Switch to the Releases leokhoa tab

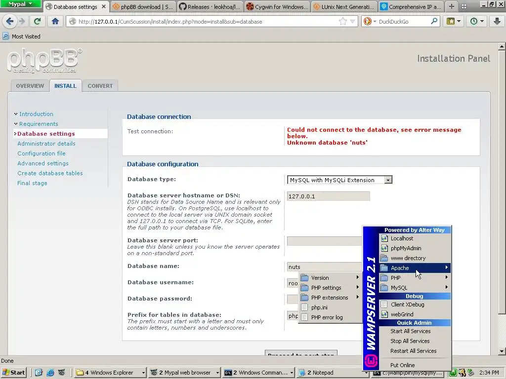pos(210,7)
